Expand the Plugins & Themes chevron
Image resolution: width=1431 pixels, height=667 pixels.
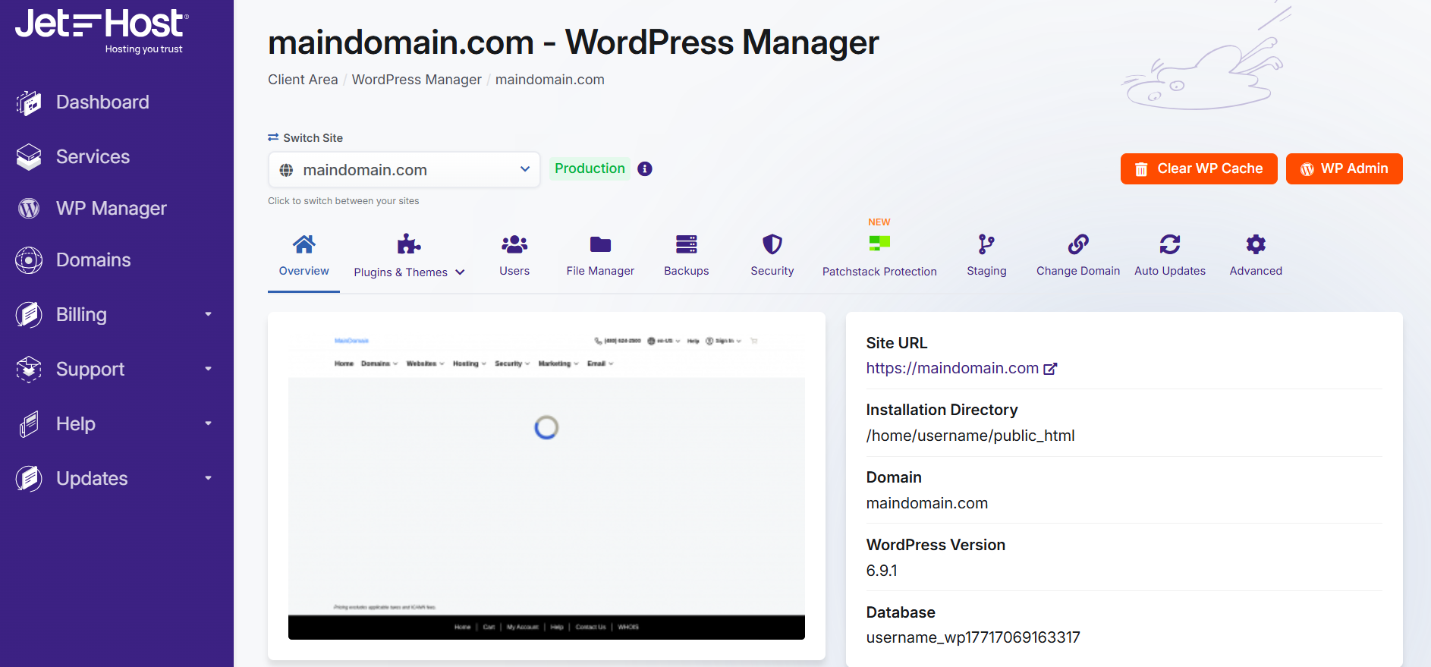tap(460, 272)
